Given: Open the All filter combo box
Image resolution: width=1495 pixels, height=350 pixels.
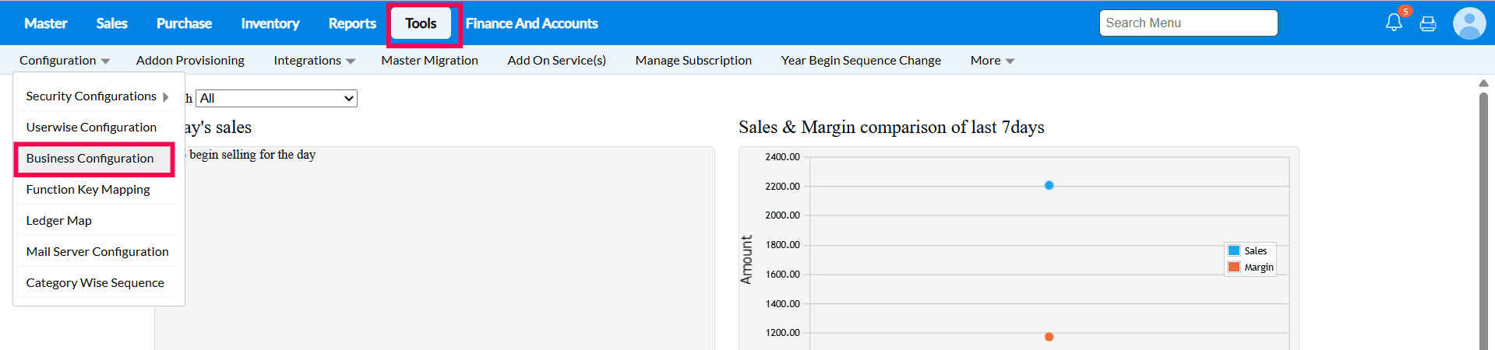Looking at the screenshot, I should point(277,98).
